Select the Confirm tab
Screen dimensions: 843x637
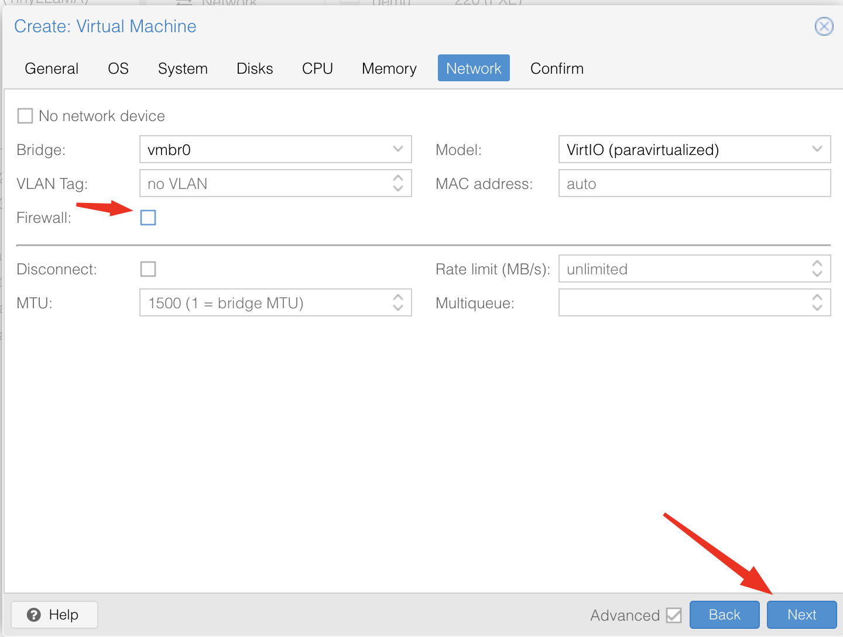[556, 68]
